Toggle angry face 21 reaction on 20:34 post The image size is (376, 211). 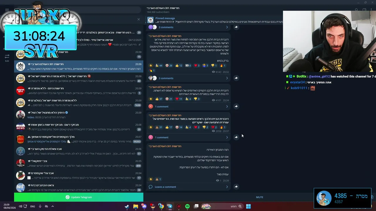click(169, 99)
